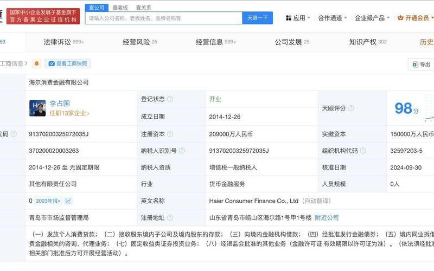Screen dimensions: 434x271
Task: Click organization code 32597203-5
Action: tap(406, 151)
